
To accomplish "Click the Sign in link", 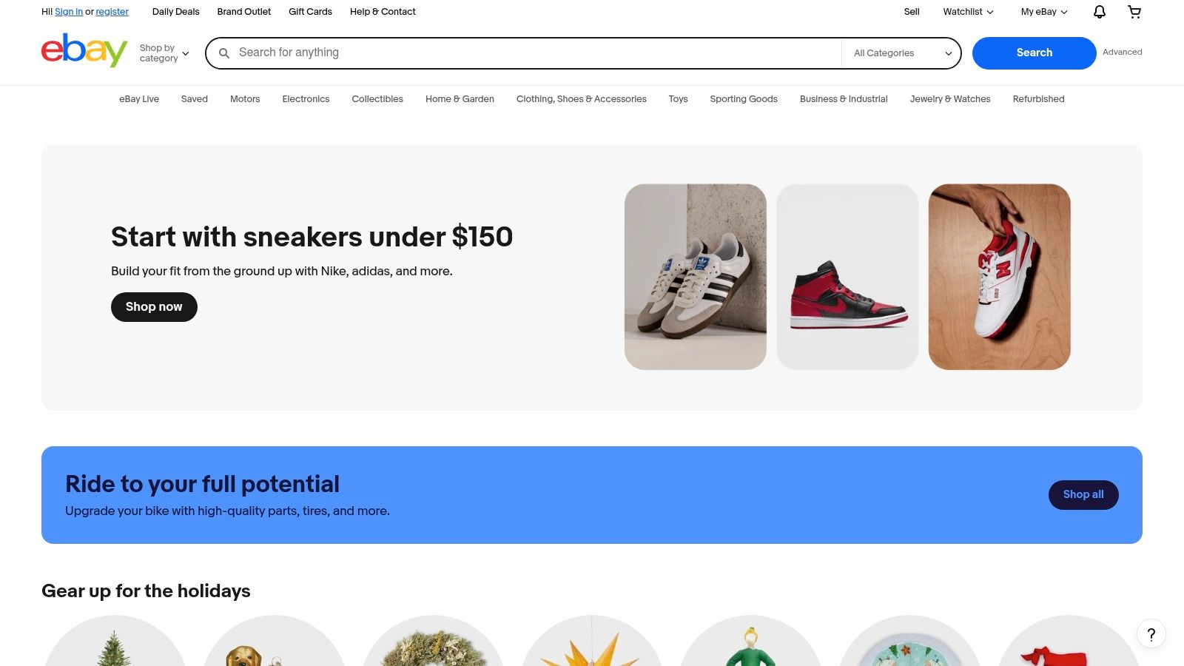I will coord(69,12).
